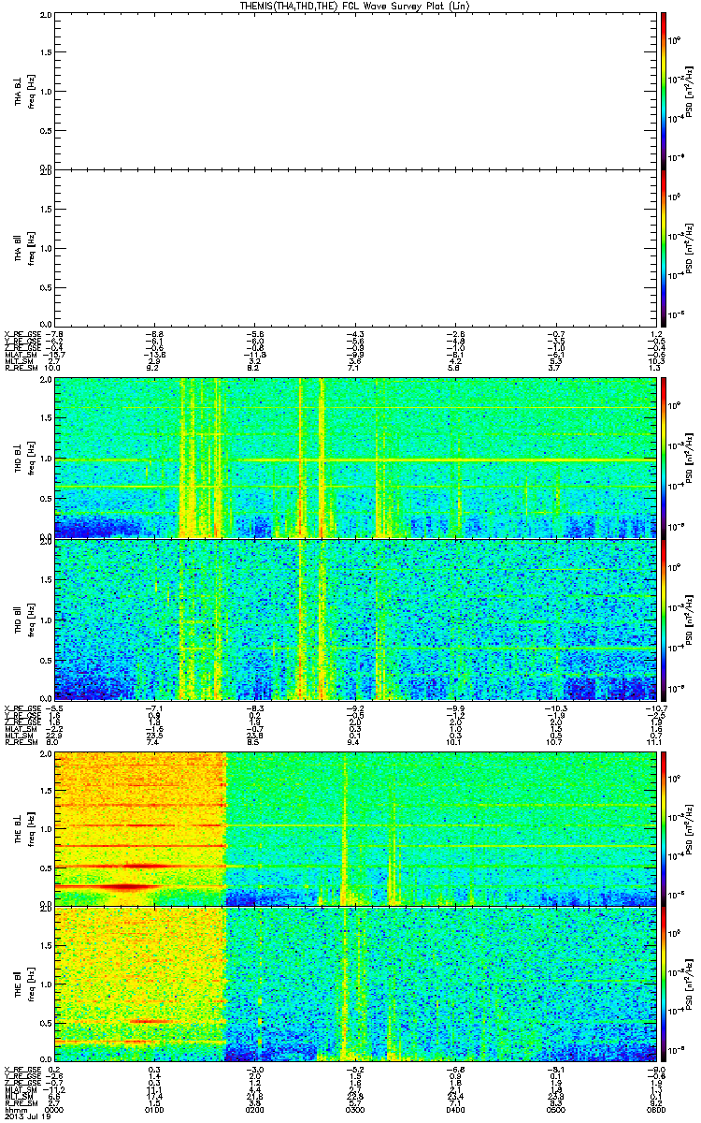Viewport: 701px width, 1123px height.
Task: Click the empty THA B∥ spectrogram panel
Action: [354, 248]
